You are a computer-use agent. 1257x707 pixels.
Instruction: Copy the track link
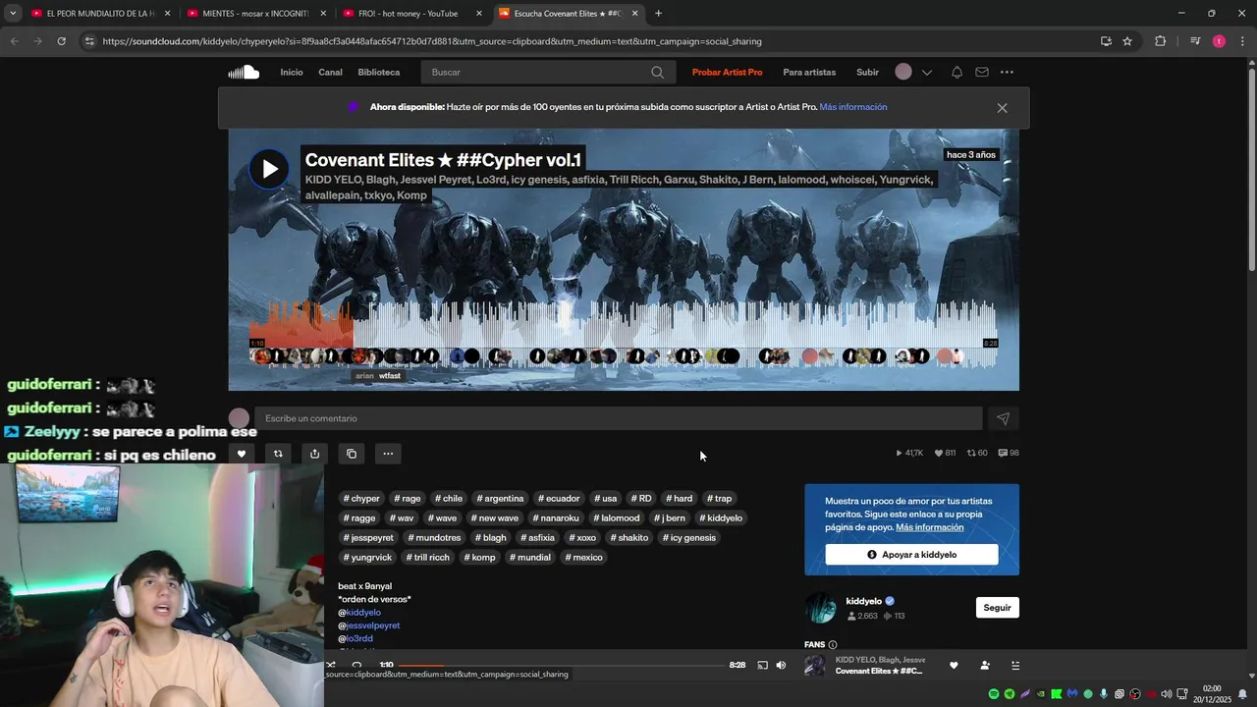tap(352, 454)
